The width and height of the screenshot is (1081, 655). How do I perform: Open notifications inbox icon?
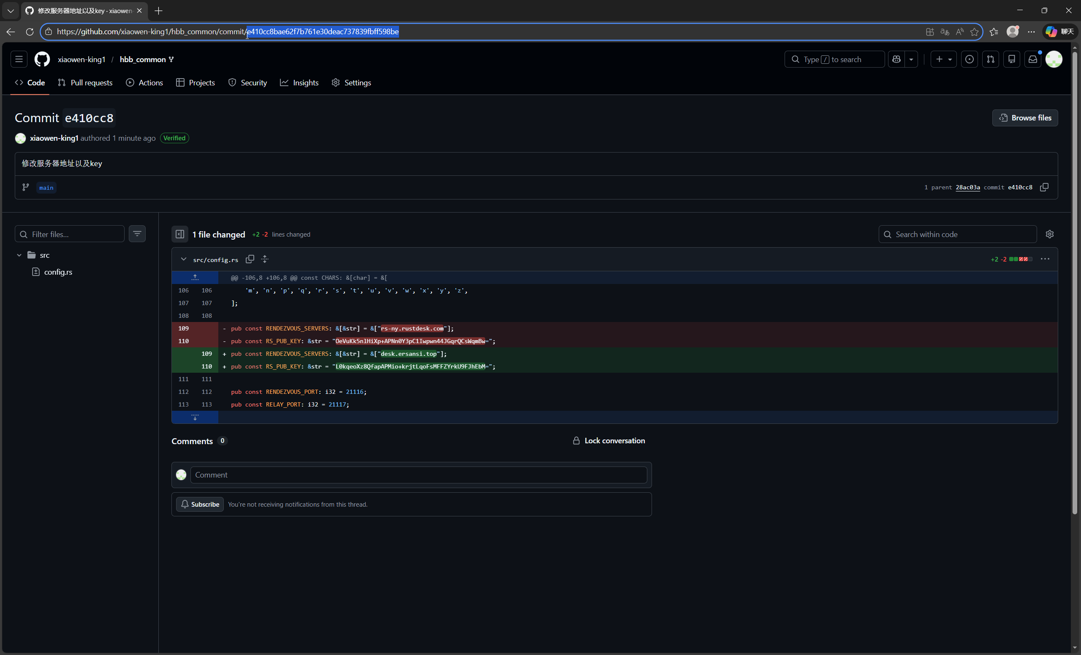coord(1033,59)
